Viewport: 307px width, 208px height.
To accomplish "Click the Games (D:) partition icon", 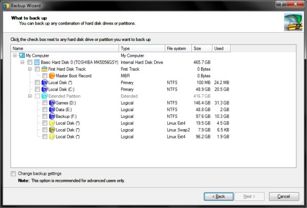I will (52, 103).
